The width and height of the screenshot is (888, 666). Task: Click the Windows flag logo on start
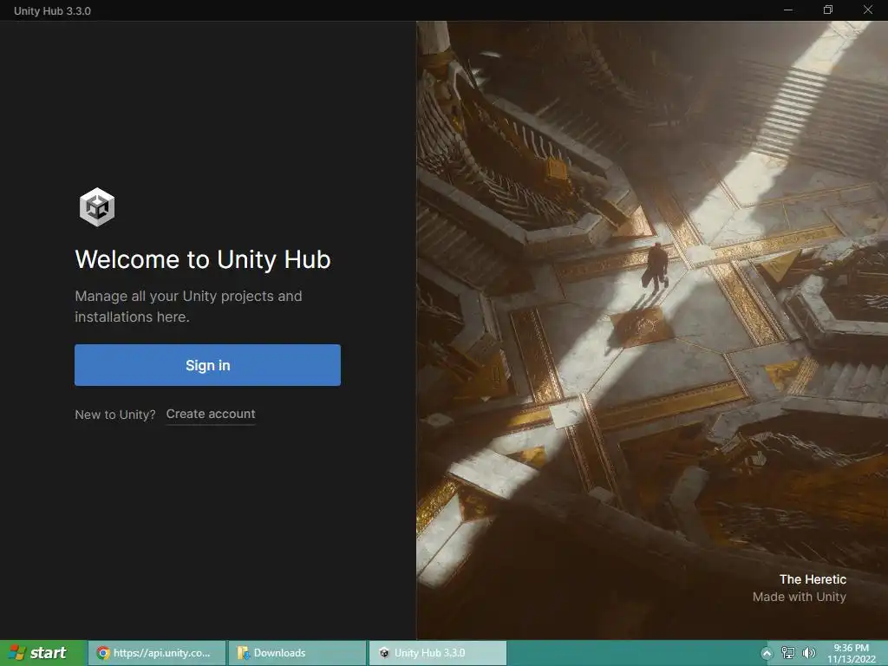coord(16,653)
